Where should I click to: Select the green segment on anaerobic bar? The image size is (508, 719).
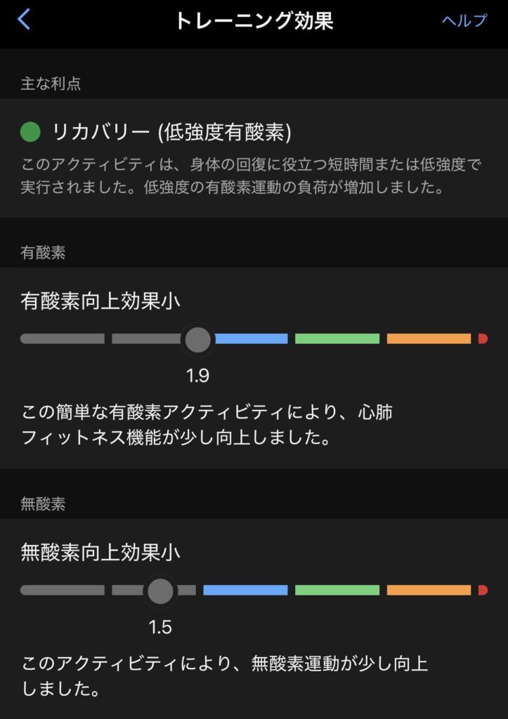[337, 591]
